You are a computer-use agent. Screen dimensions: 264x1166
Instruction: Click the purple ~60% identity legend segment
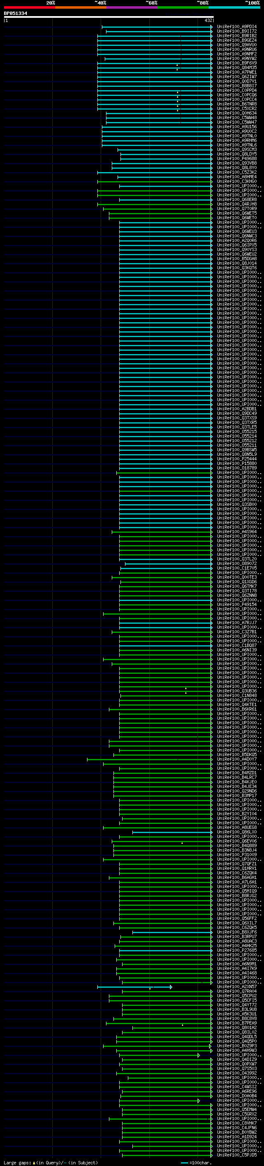click(132, 7)
